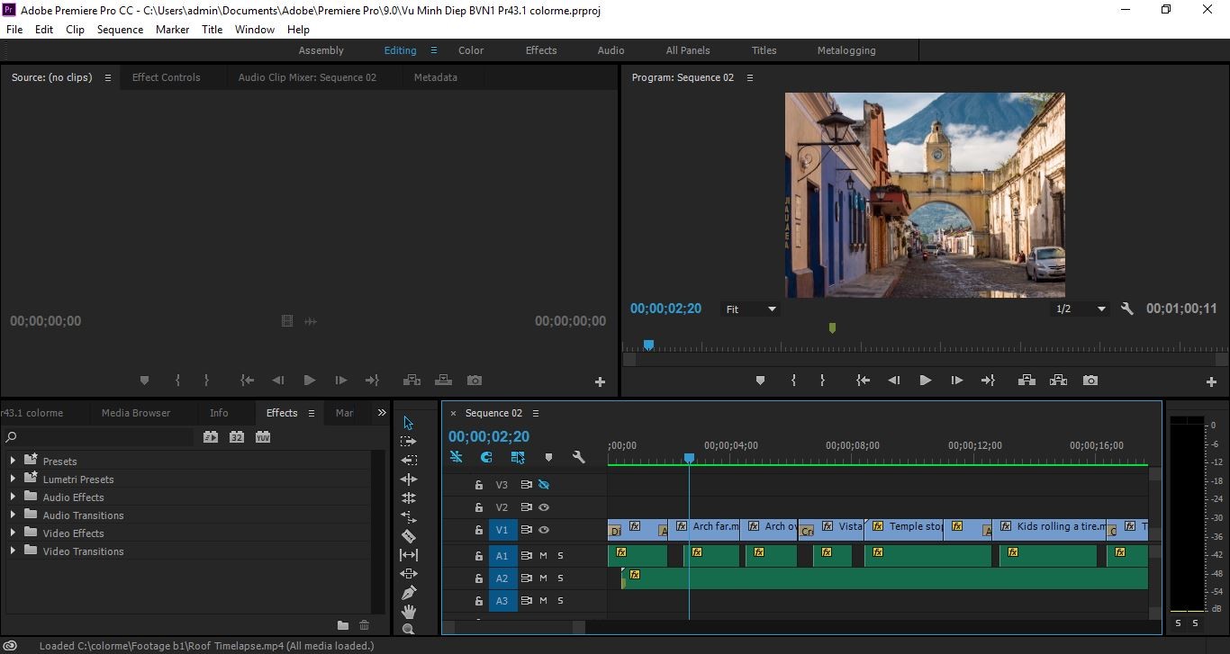
Task: Expand the Audio Transitions folder
Action: click(13, 515)
